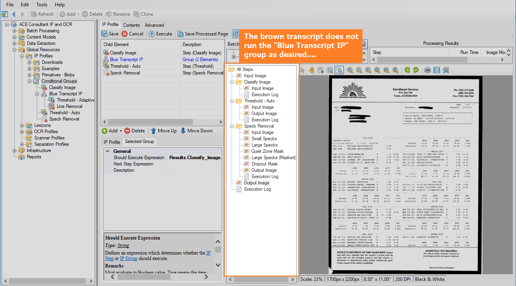Open the File menu
This screenshot has width=516, height=286.
[x=11, y=5]
